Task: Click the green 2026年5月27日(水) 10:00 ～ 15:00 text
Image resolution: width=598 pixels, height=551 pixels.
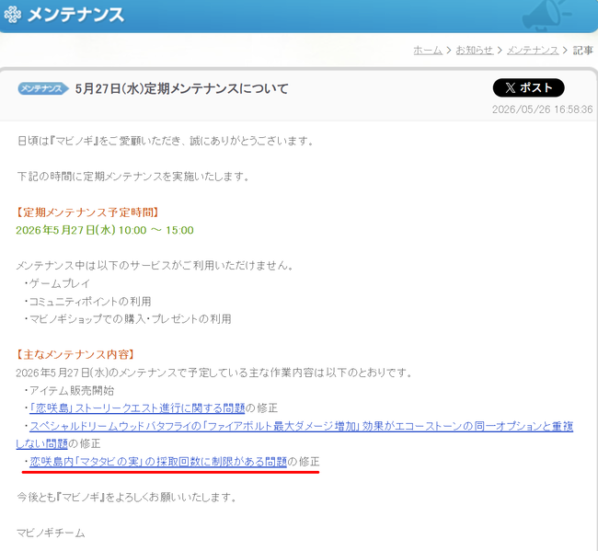Action: point(105,230)
